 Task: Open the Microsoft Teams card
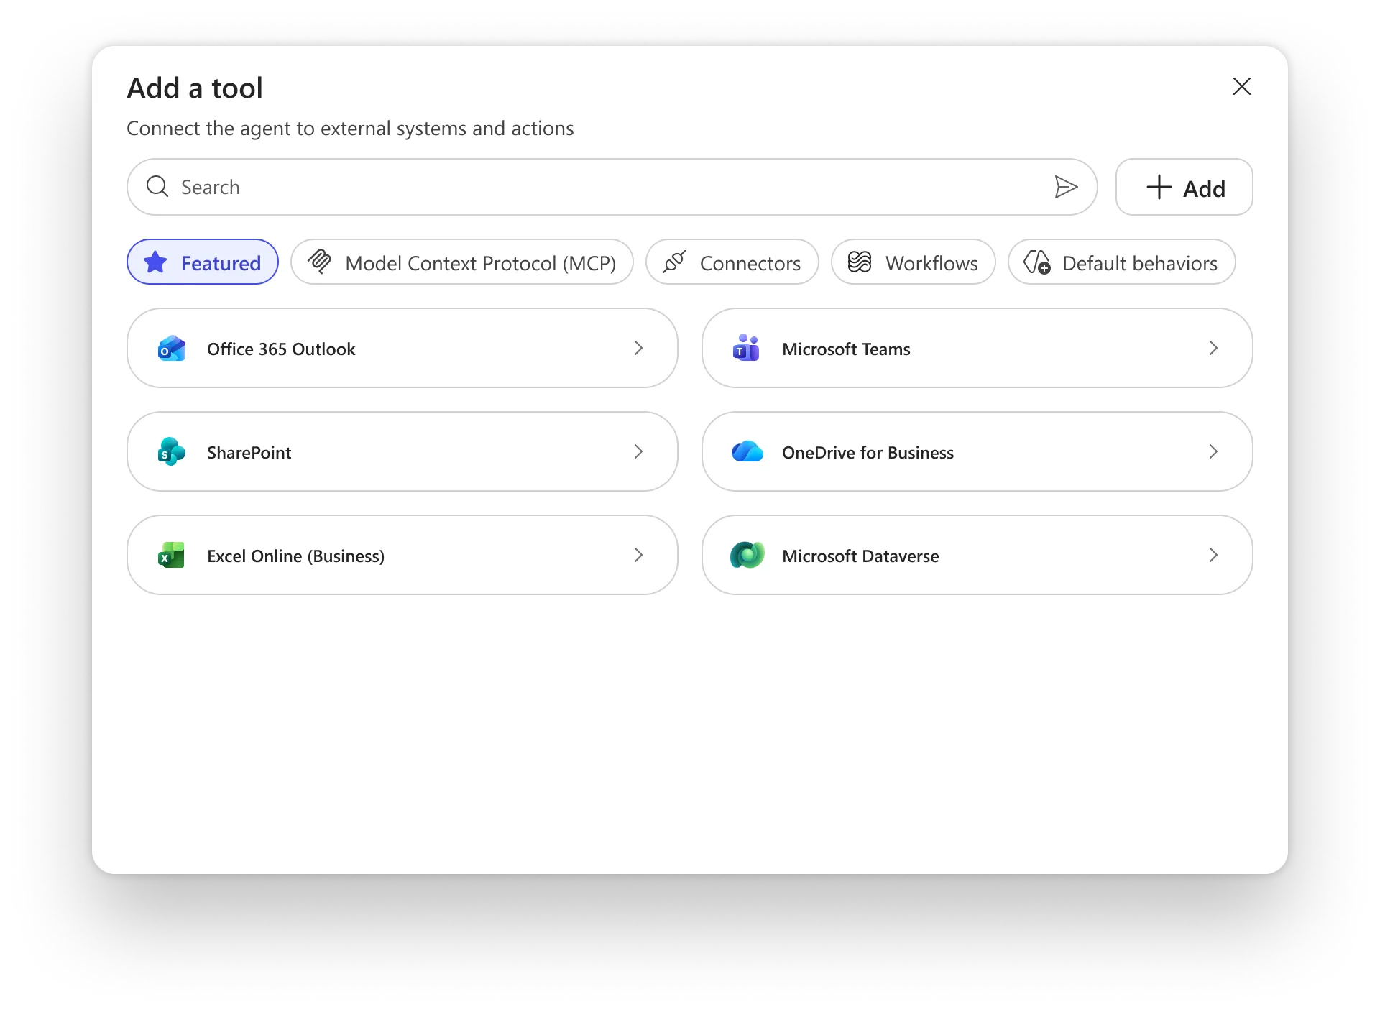click(977, 348)
